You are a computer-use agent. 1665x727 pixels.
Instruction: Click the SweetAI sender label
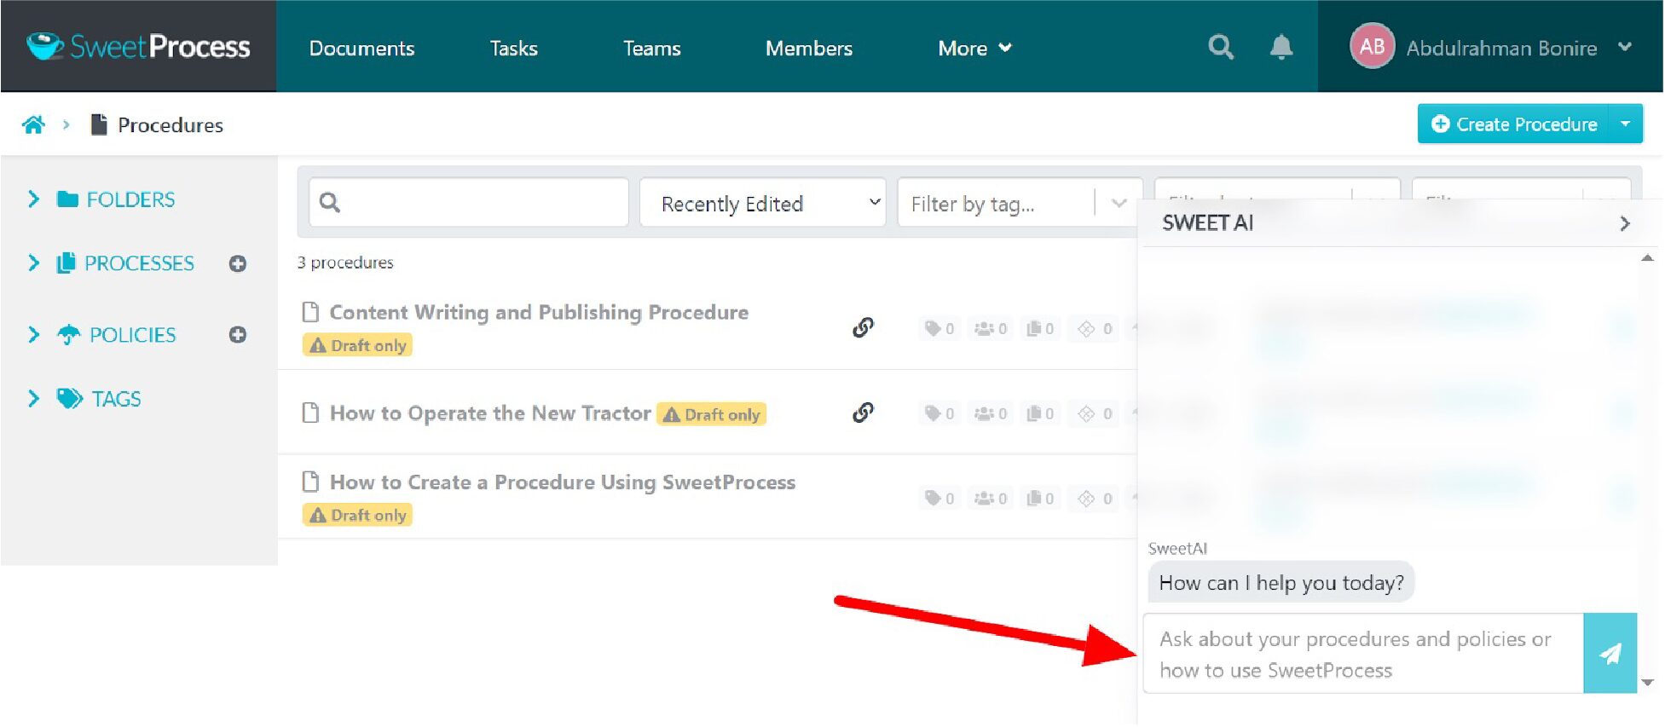click(x=1177, y=549)
